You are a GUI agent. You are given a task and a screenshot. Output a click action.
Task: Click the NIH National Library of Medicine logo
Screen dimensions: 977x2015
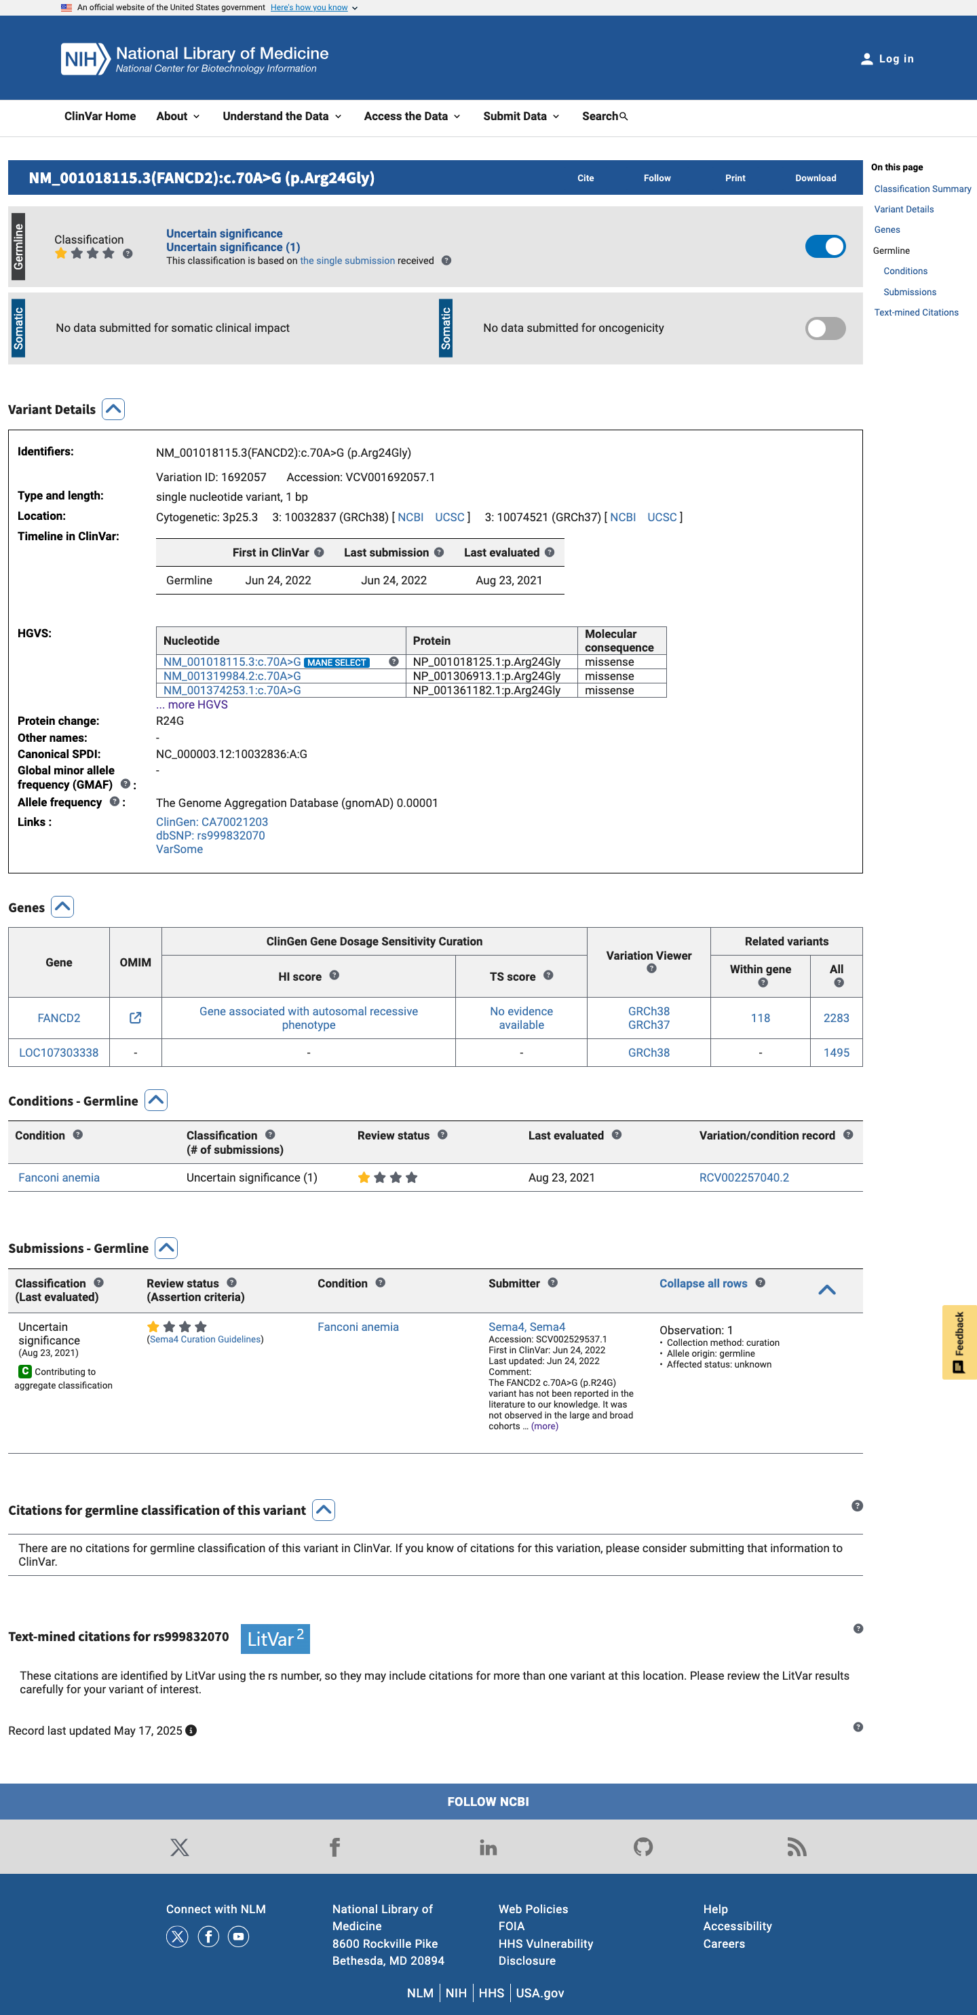pyautogui.click(x=195, y=58)
